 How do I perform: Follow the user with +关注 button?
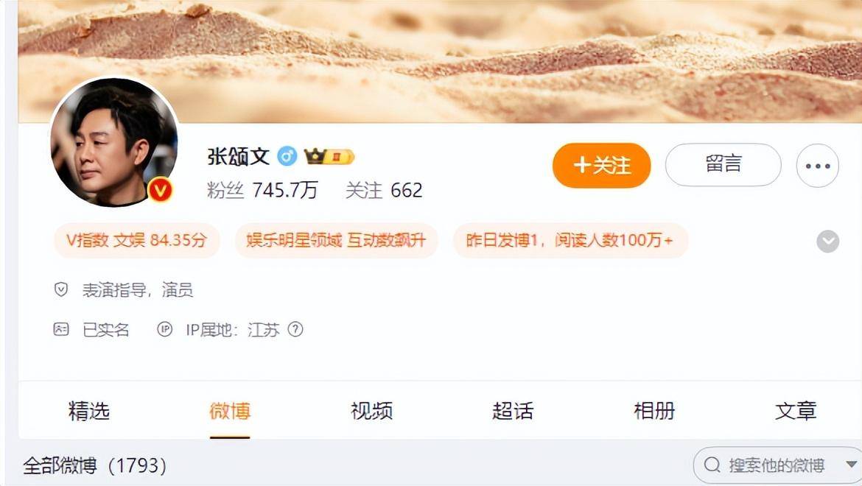tap(601, 165)
